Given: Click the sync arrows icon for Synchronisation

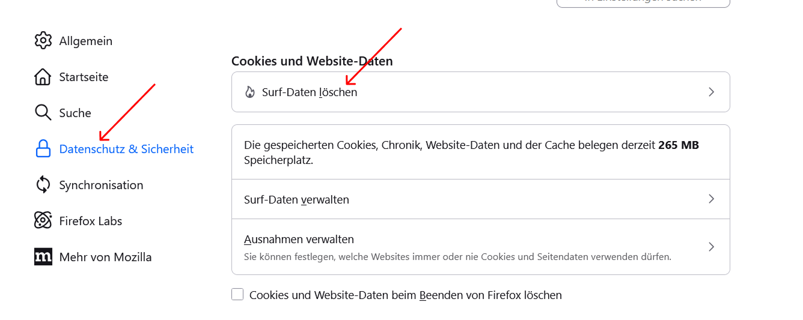Looking at the screenshot, I should [x=43, y=185].
